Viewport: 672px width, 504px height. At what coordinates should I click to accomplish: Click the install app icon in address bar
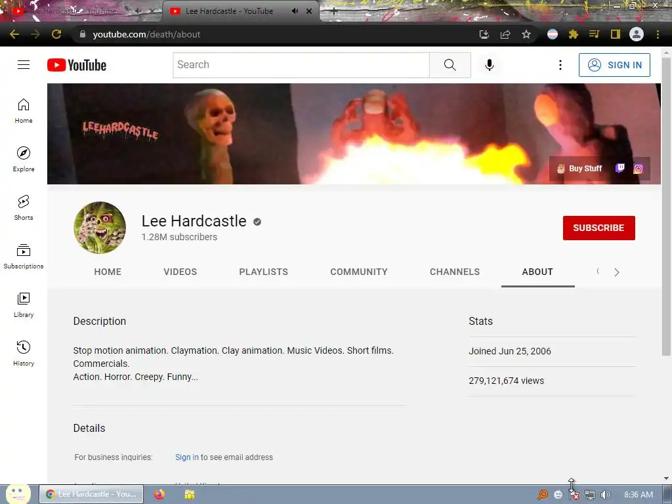pyautogui.click(x=484, y=34)
